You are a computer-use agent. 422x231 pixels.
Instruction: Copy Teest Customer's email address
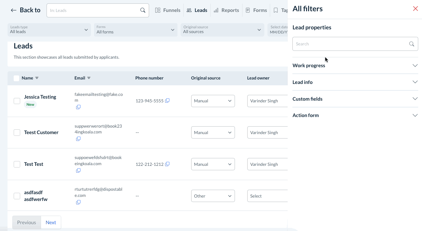(x=78, y=139)
